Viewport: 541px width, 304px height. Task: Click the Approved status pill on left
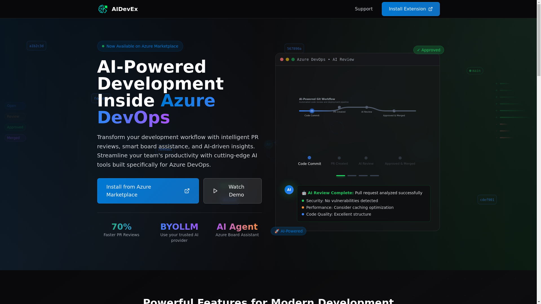click(x=15, y=127)
